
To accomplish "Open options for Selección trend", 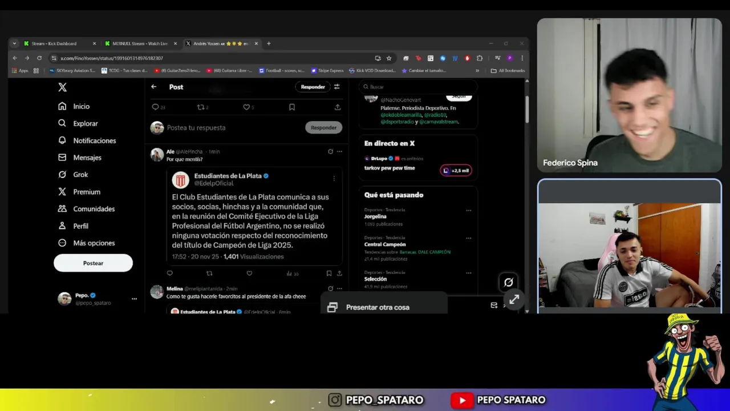I will click(x=469, y=273).
